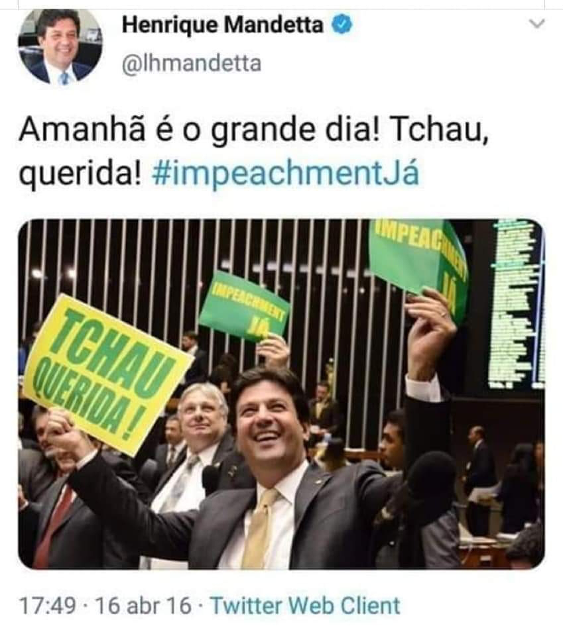Click the smaller green Impeachment Já sign

pos(244,307)
